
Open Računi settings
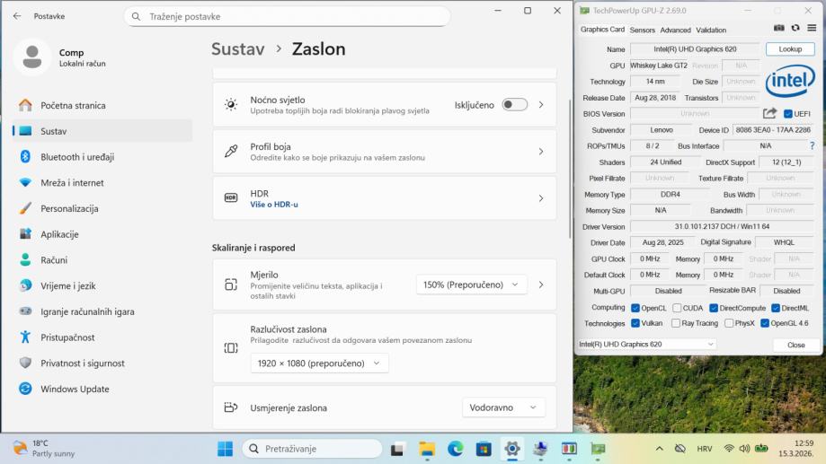(x=102, y=260)
